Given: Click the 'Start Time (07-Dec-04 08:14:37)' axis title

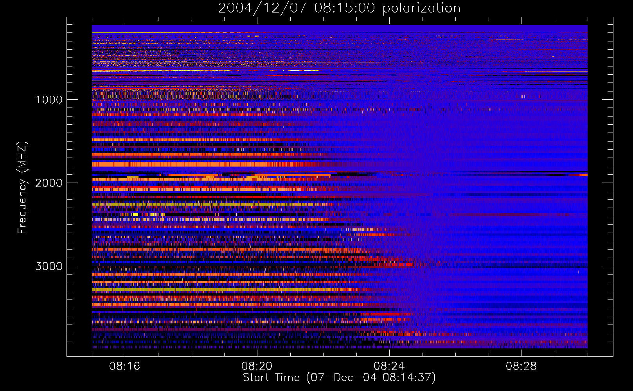Looking at the screenshot, I should (339, 378).
